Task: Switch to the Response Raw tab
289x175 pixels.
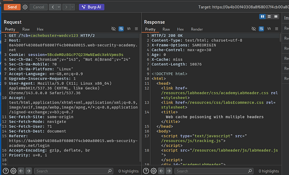Action: coord(166,29)
